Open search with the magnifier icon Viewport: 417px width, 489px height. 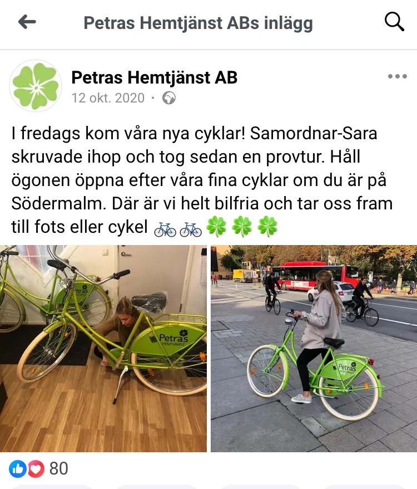click(x=394, y=22)
